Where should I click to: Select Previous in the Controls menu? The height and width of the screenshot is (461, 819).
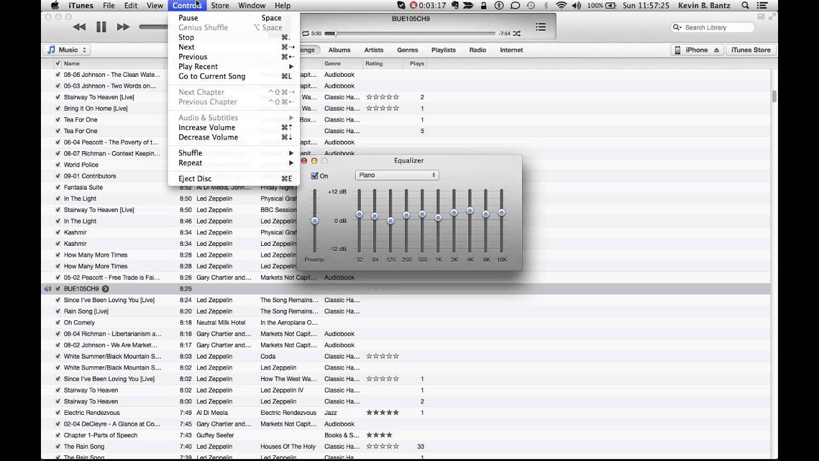point(234,56)
